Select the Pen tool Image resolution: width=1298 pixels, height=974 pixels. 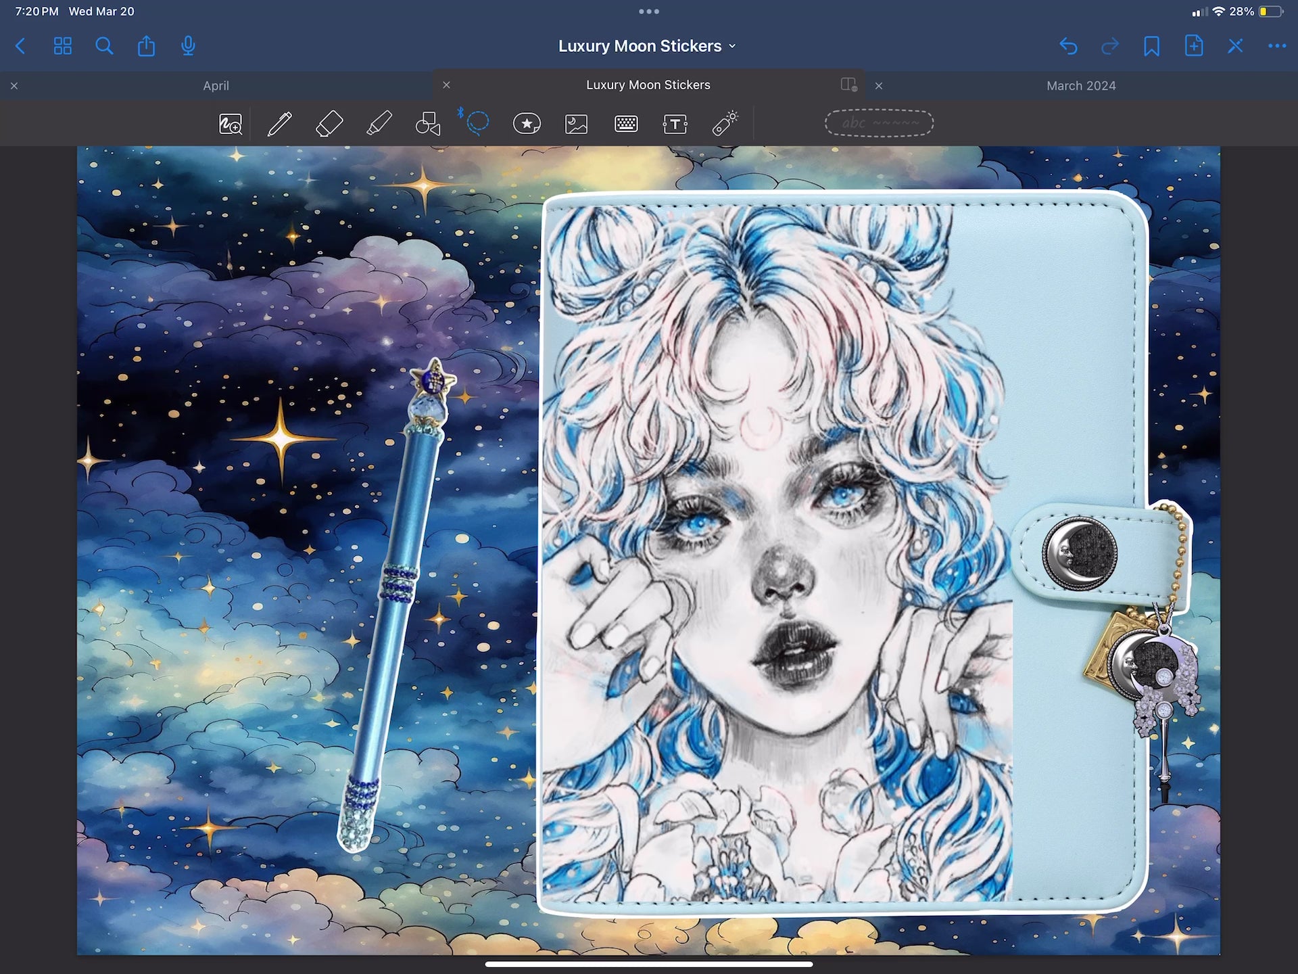tap(279, 124)
